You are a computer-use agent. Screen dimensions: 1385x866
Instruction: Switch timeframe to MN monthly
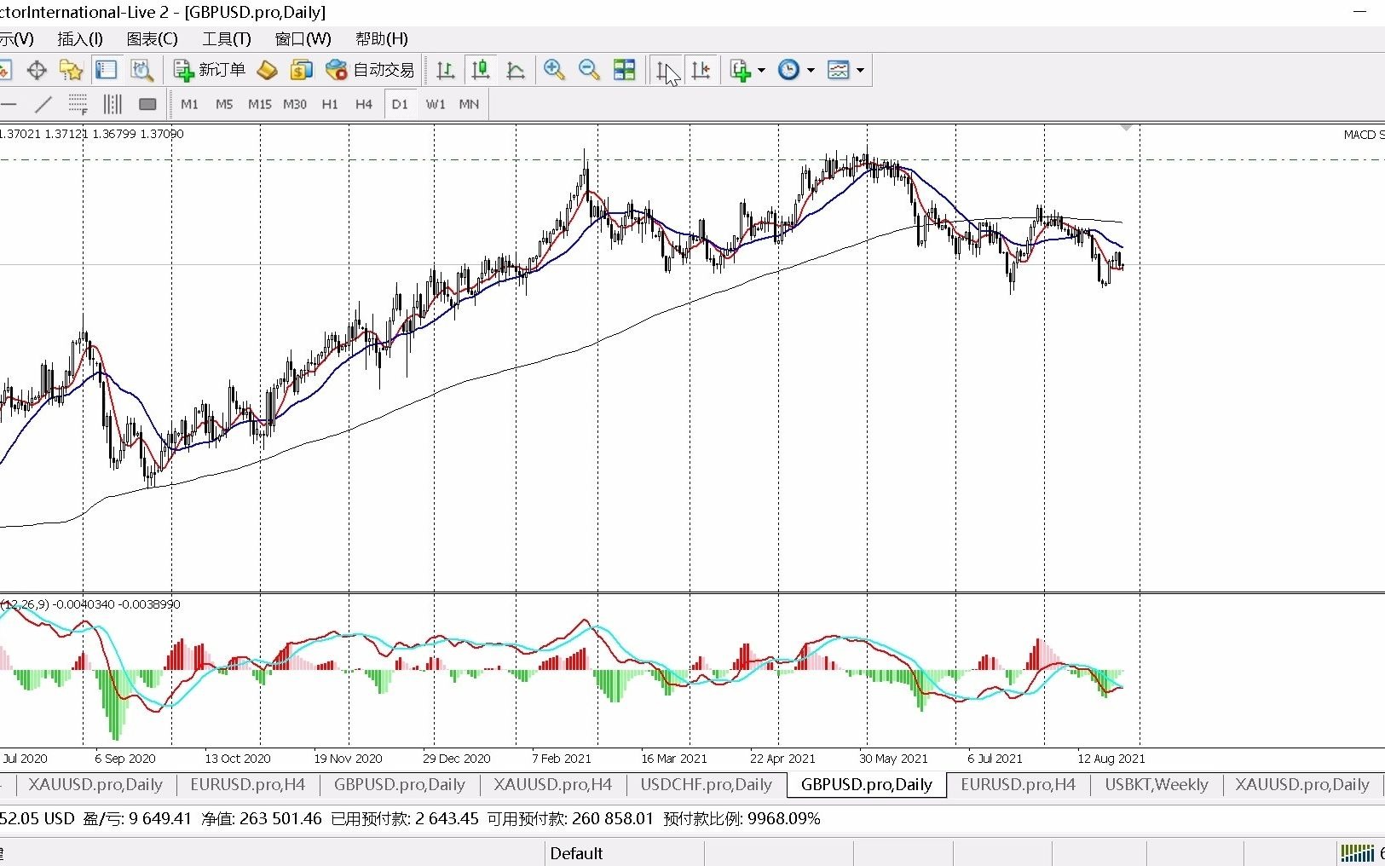tap(469, 104)
